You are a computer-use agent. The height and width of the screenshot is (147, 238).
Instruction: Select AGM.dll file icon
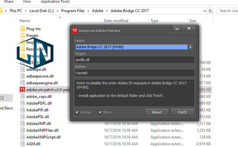tap(23, 144)
